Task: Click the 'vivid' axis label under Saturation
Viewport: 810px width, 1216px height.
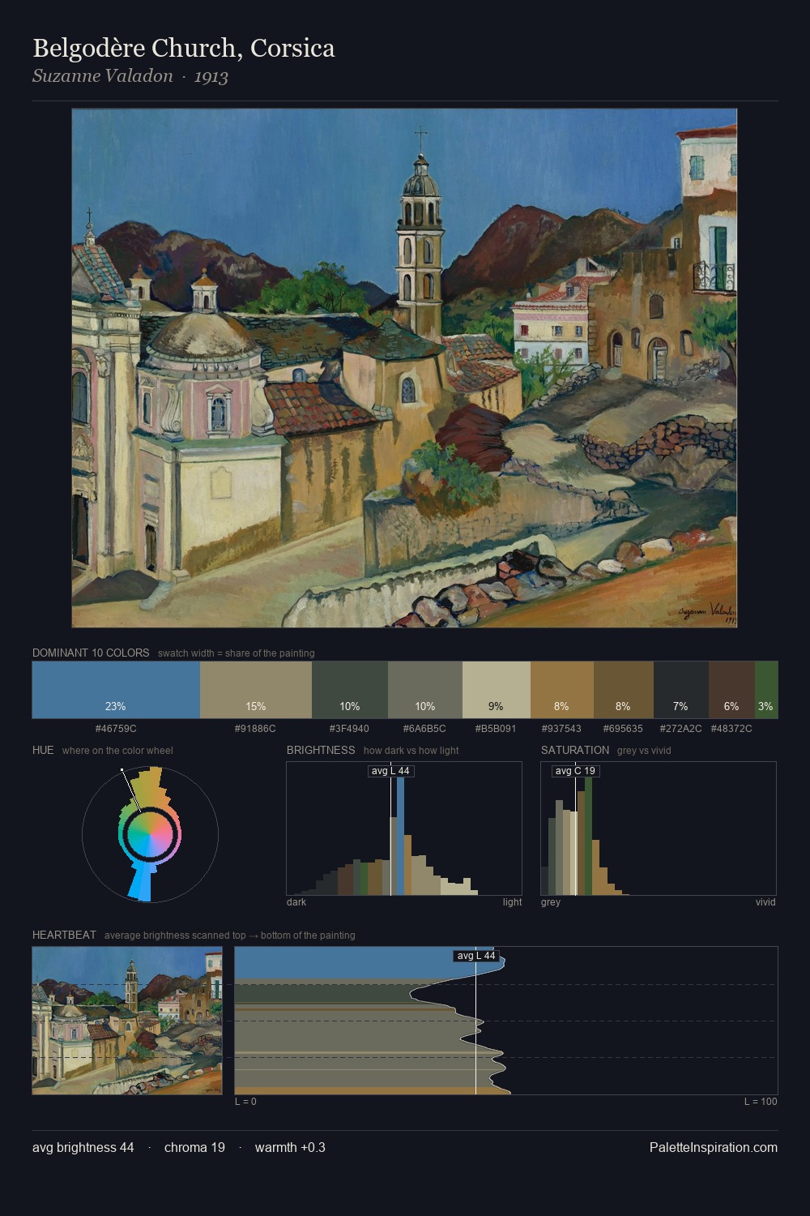Action: (x=765, y=902)
